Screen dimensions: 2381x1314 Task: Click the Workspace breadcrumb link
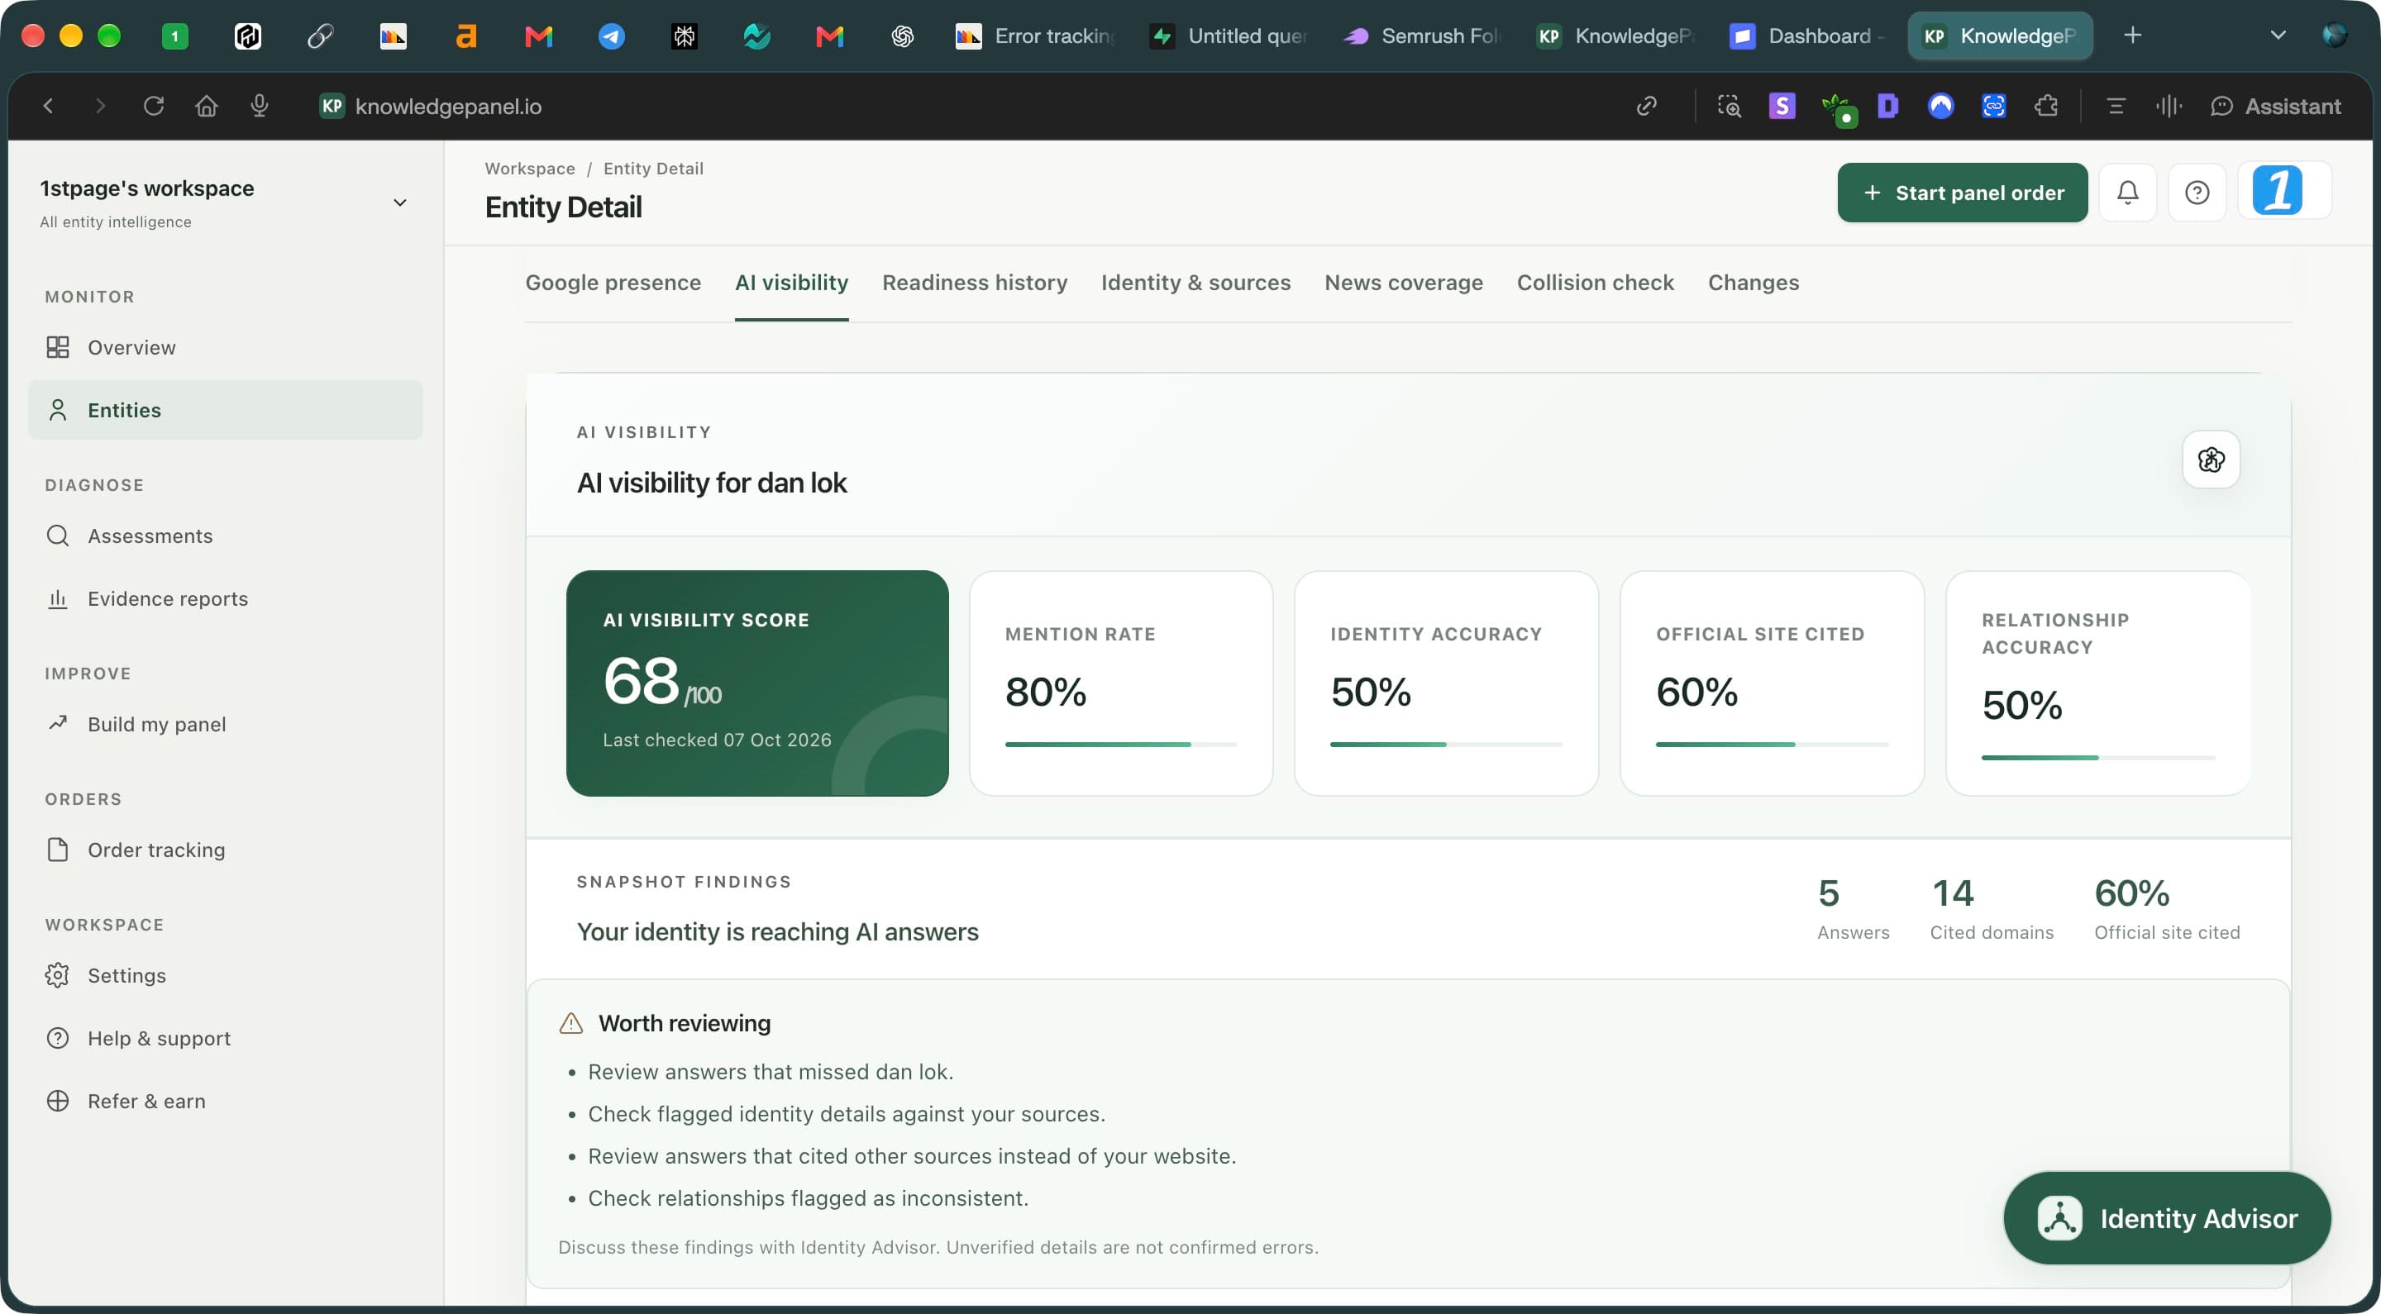530,169
